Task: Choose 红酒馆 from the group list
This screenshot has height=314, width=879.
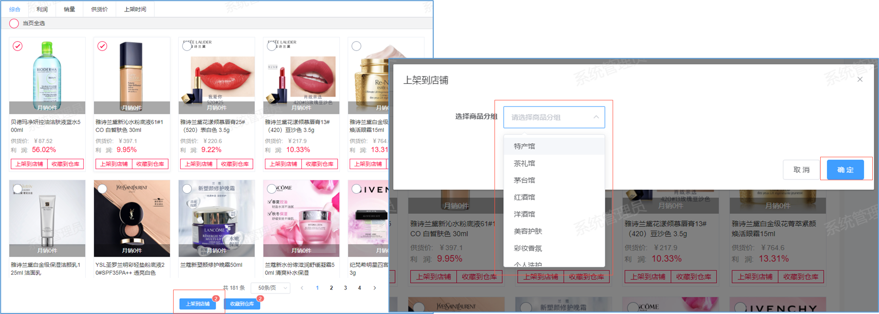Action: coord(554,197)
